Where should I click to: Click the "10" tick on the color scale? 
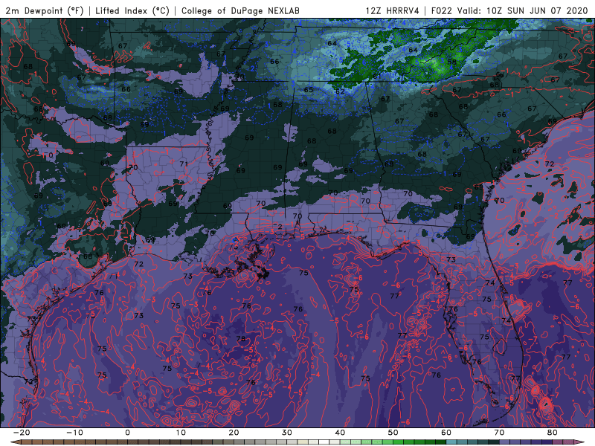[181, 433]
